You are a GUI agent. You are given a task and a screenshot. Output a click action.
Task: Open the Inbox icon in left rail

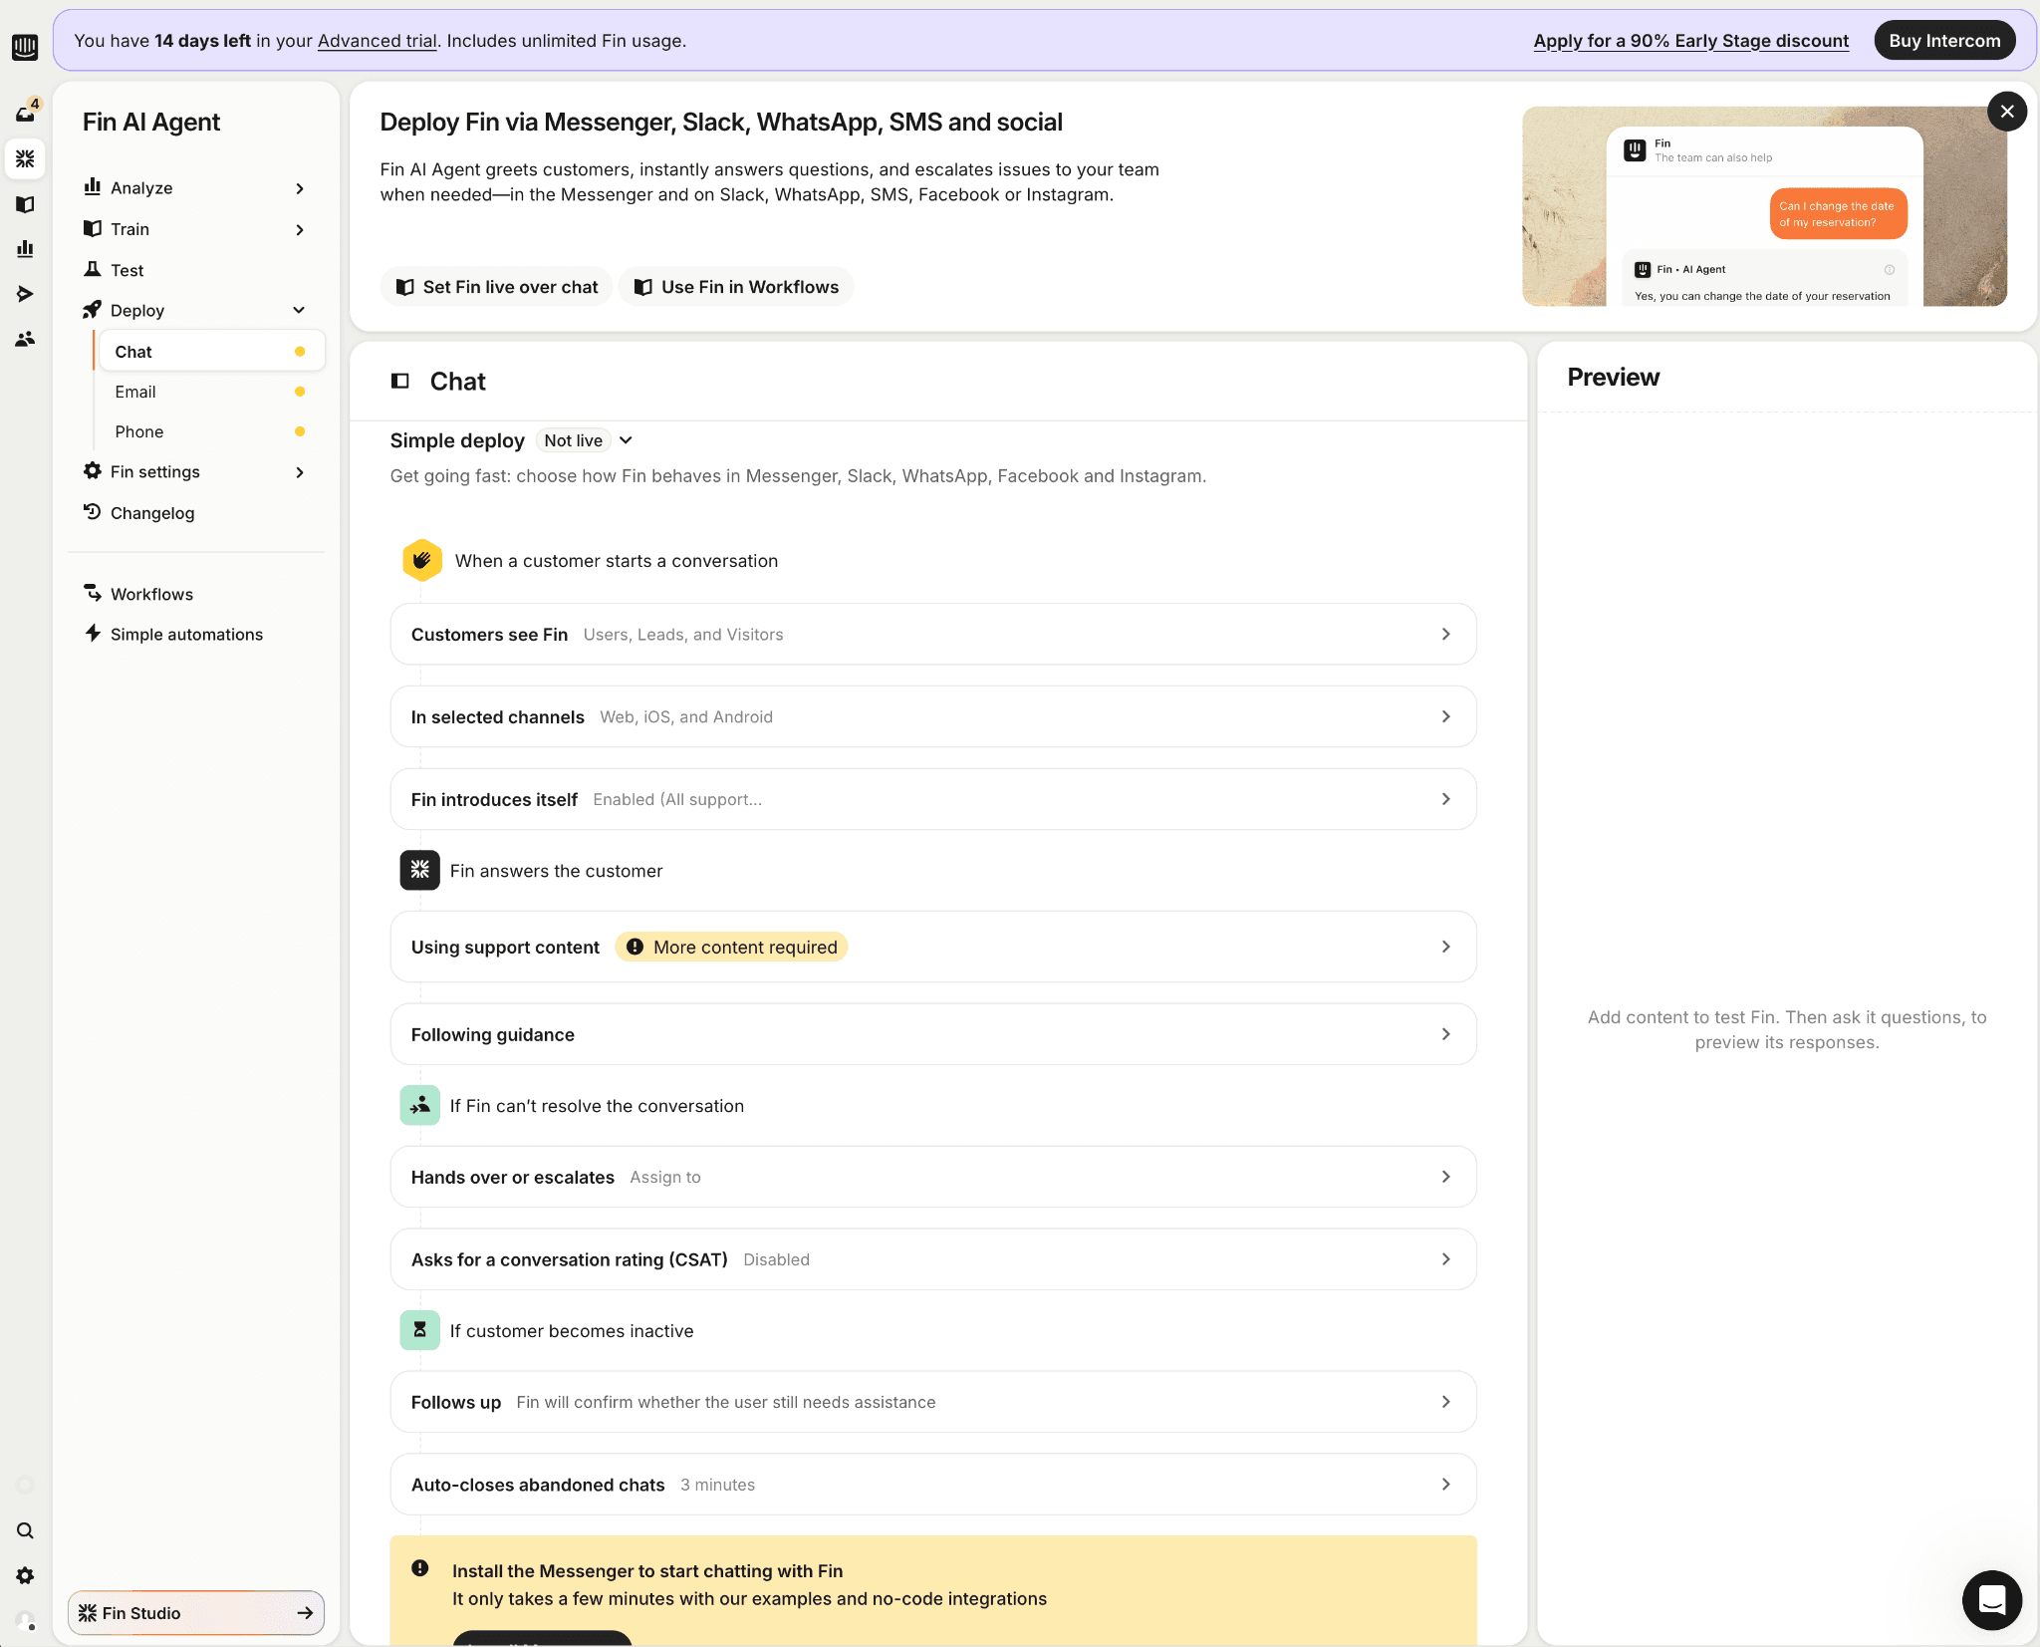pyautogui.click(x=25, y=114)
